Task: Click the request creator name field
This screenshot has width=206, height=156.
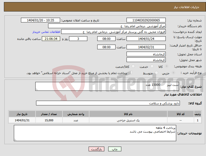Action: [x=113, y=32]
